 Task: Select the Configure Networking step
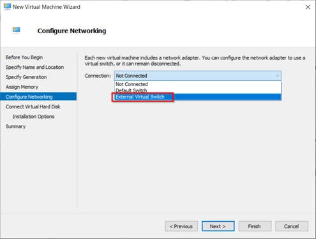click(x=38, y=97)
